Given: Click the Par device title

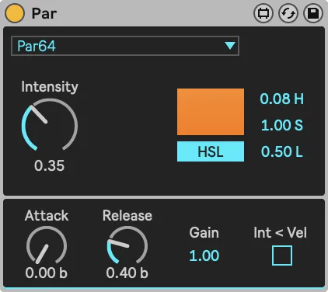Looking at the screenshot, I should click(44, 13).
